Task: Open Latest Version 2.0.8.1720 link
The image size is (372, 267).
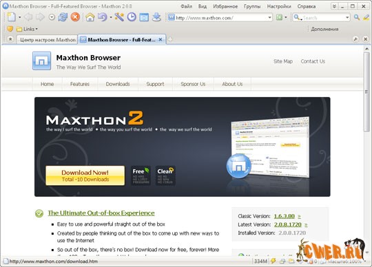Action: 287,224
